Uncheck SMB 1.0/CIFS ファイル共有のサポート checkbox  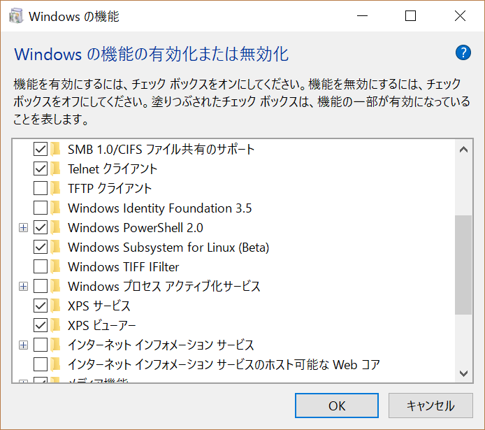41,149
